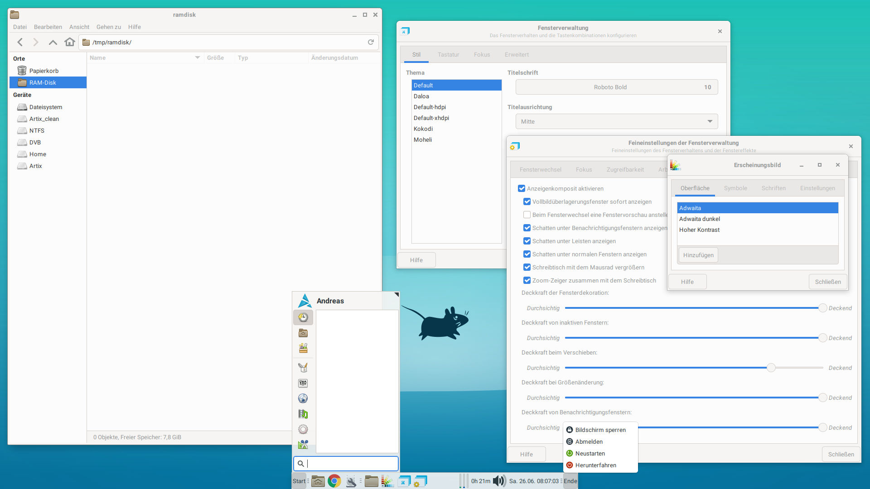Image resolution: width=870 pixels, height=489 pixels.
Task: Toggle Vollbildüberlagerungsfenster sofort anzeigen
Action: [527, 201]
